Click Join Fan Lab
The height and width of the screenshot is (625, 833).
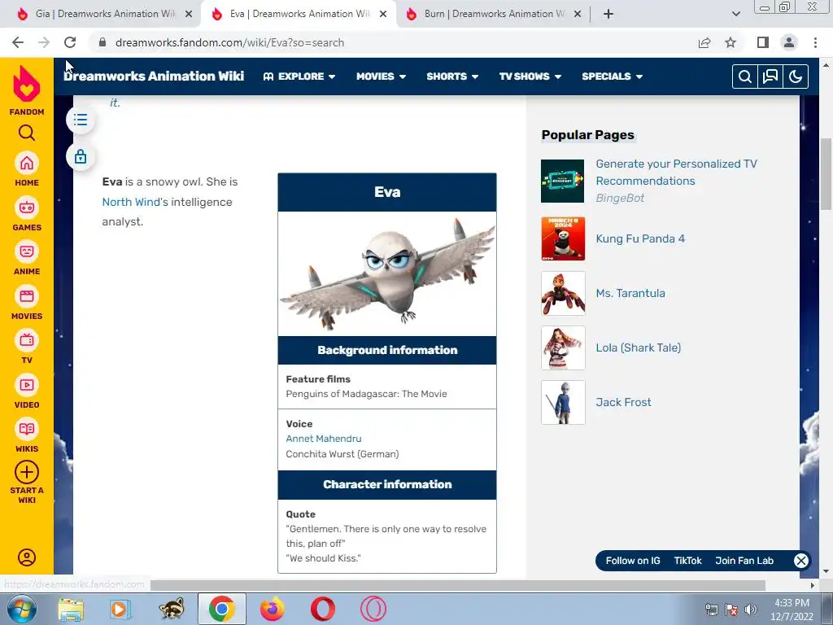click(x=744, y=561)
